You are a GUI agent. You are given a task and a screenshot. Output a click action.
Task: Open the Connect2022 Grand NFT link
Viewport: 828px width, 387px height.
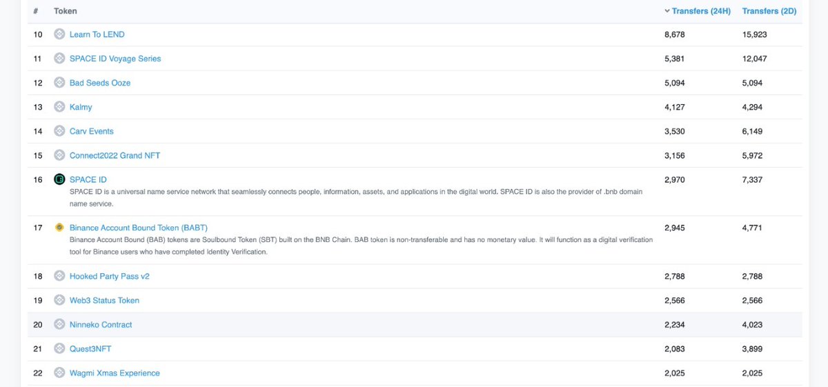point(115,155)
